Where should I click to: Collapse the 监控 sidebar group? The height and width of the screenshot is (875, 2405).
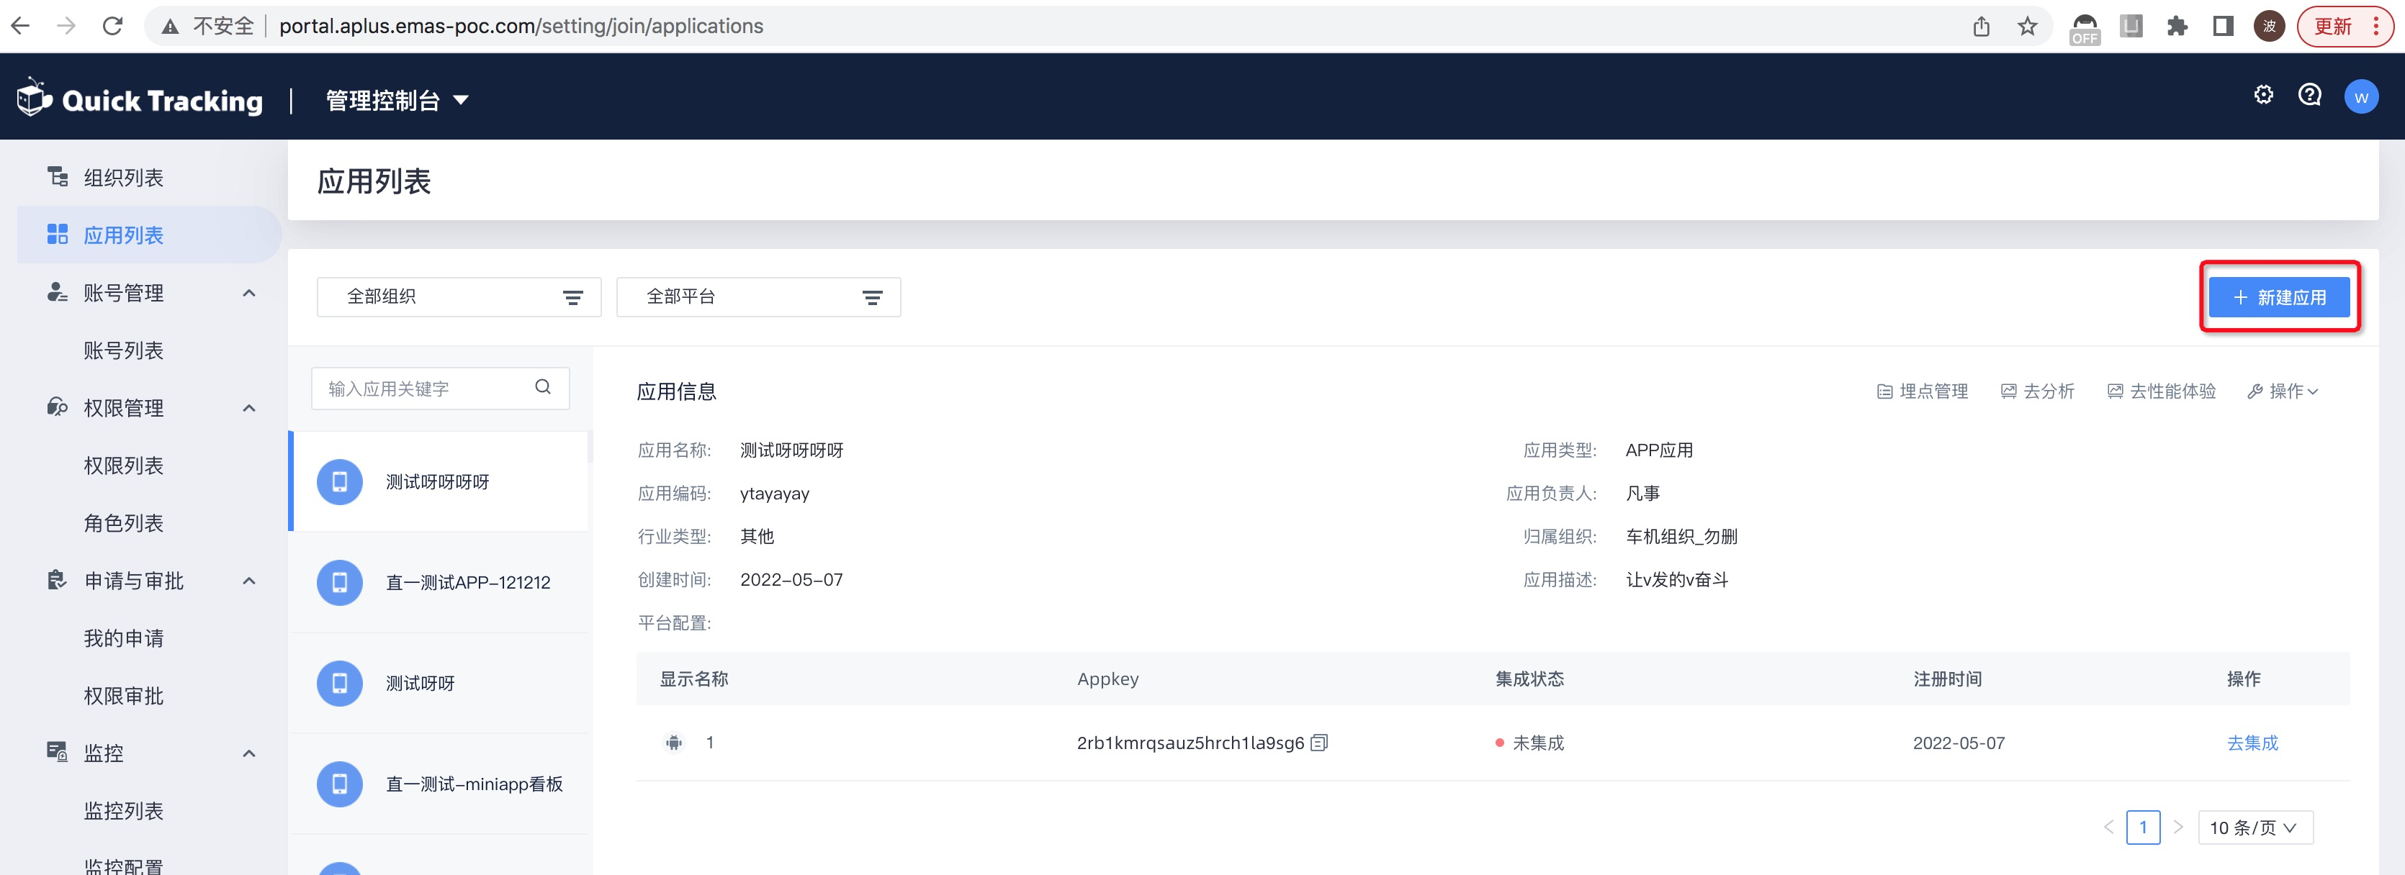249,753
